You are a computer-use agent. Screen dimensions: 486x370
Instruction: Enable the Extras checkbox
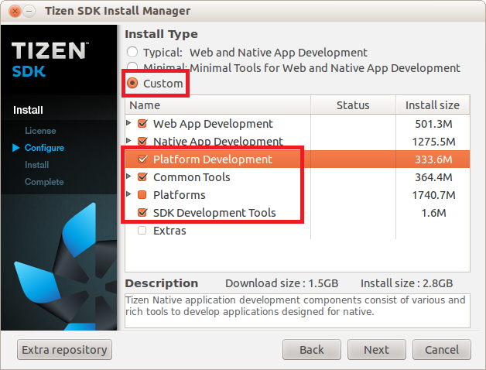point(142,231)
